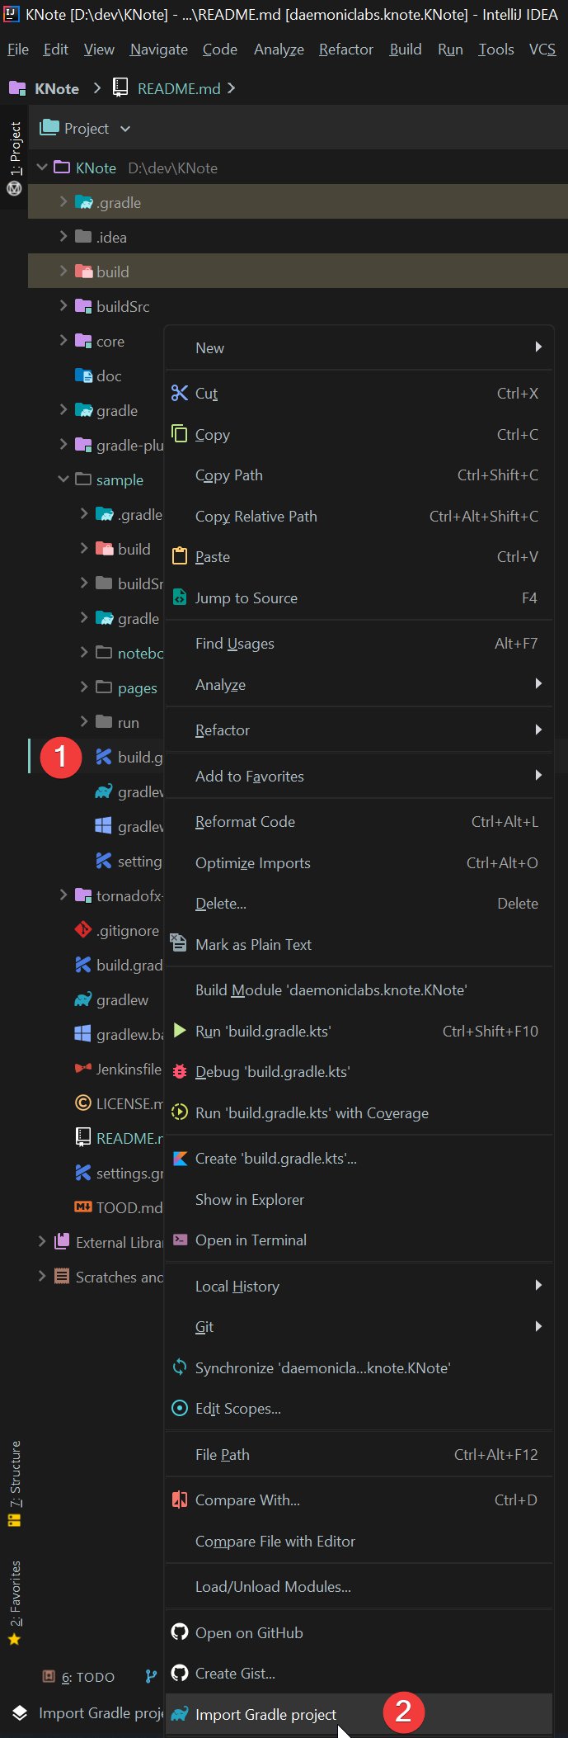Collapse the KNote root node arrow
568x1738 pixels.
[x=42, y=167]
